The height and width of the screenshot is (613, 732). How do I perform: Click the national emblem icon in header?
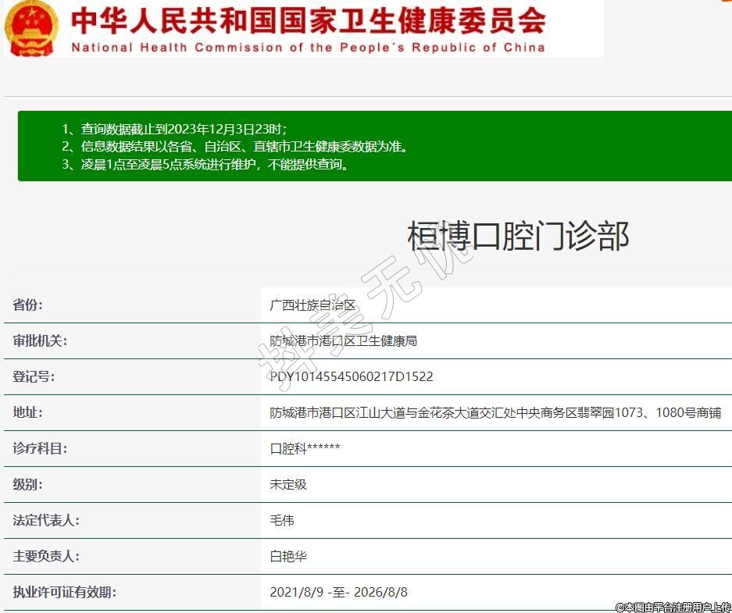coord(31,28)
